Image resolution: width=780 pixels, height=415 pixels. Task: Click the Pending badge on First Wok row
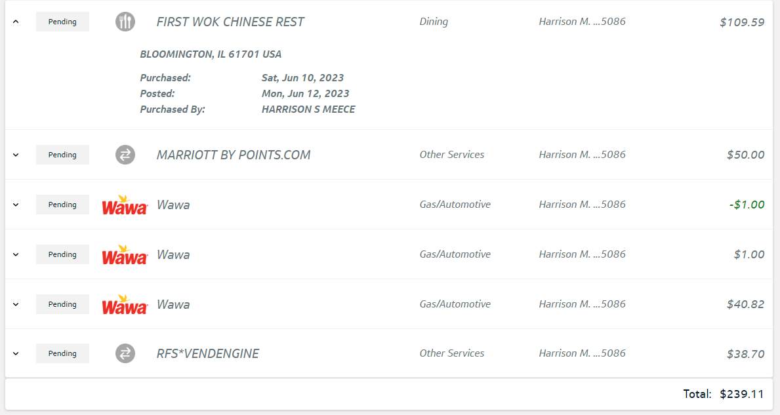tap(62, 22)
